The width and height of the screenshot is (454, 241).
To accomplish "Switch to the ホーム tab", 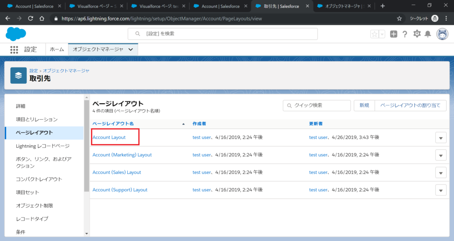I will pos(57,50).
